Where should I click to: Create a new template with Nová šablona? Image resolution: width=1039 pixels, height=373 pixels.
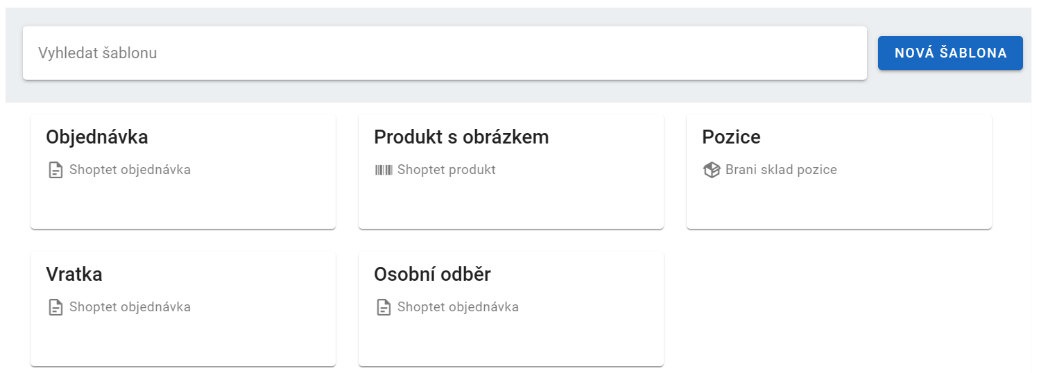(x=950, y=53)
